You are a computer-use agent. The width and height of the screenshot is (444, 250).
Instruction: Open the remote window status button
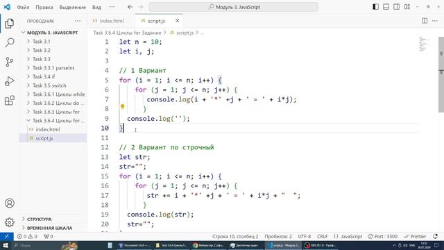point(6,236)
